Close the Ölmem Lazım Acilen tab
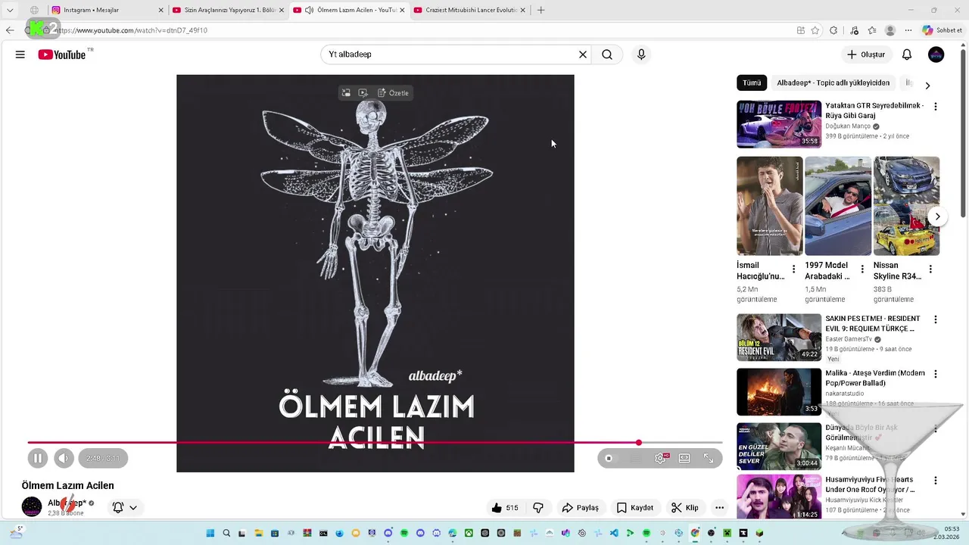Viewport: 969px width, 545px height. (402, 10)
